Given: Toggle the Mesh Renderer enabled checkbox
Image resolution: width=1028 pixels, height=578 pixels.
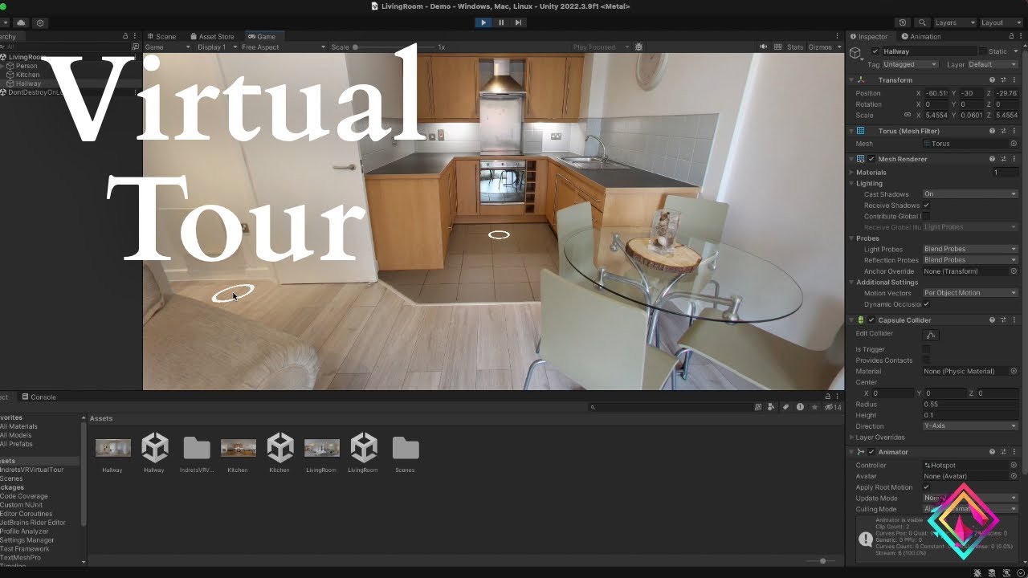Looking at the screenshot, I should [x=871, y=159].
